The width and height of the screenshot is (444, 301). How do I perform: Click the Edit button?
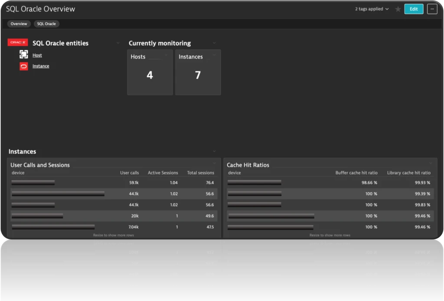tap(414, 9)
